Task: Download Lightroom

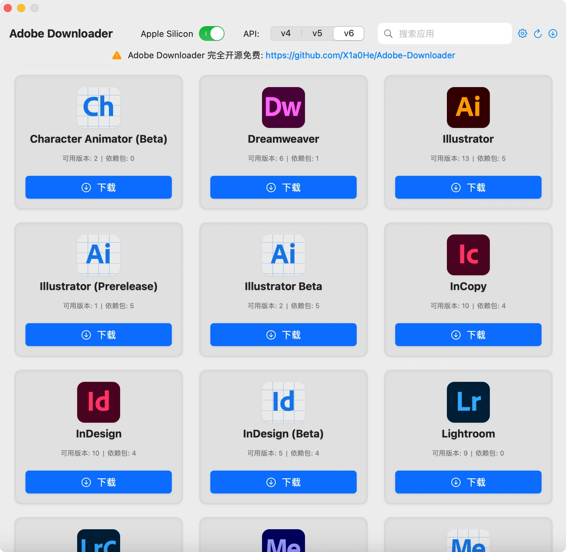Action: (x=468, y=482)
